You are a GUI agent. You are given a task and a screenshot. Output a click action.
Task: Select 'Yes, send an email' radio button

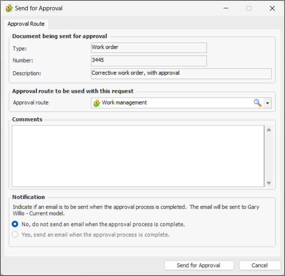(15, 234)
